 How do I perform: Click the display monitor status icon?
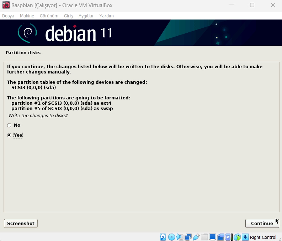pyautogui.click(x=213, y=237)
